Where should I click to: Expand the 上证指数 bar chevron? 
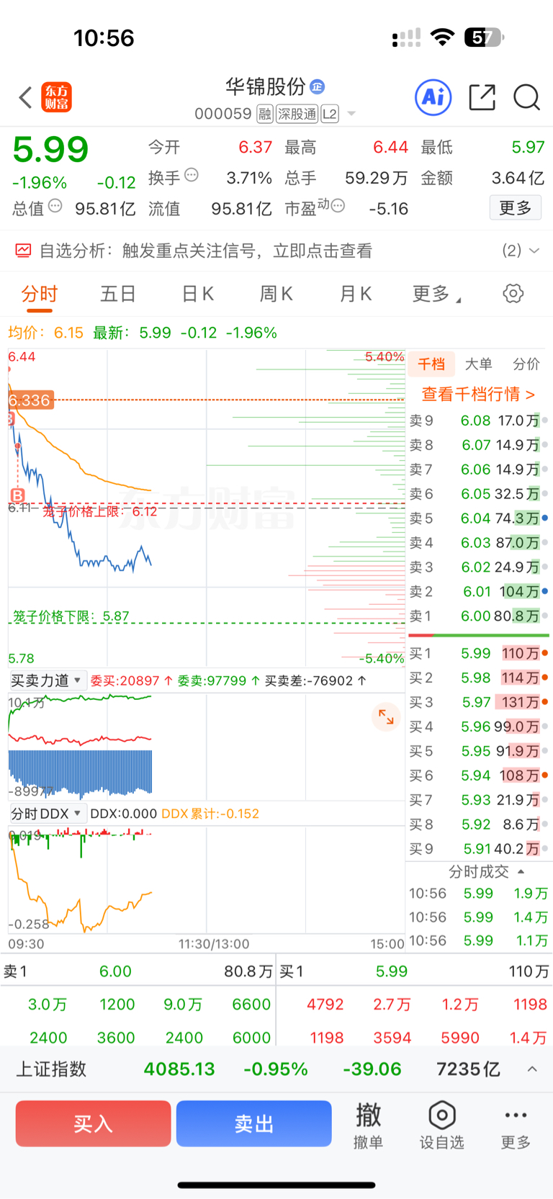click(532, 1069)
